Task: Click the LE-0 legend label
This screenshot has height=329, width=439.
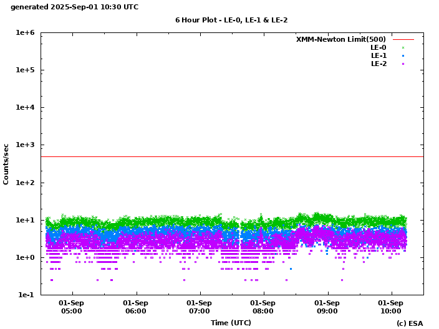Action: [x=379, y=47]
